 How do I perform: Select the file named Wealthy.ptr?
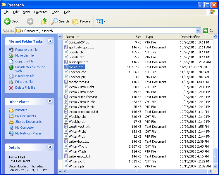tap(77, 122)
